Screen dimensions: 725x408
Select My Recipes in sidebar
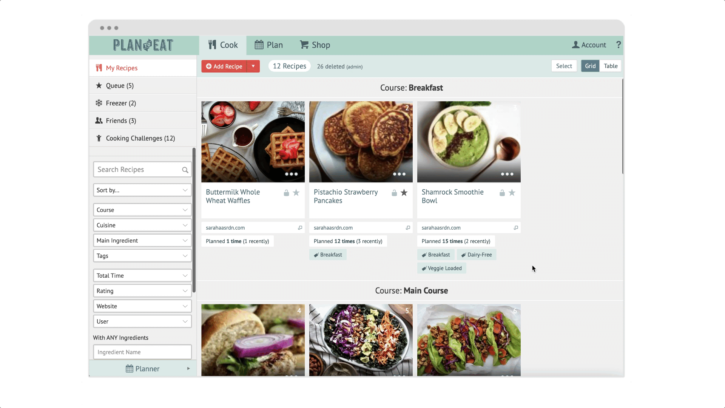point(143,68)
